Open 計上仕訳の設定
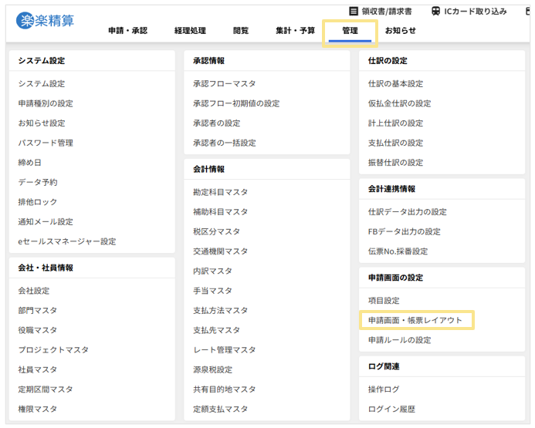Image resolution: width=535 pixels, height=428 pixels. click(x=396, y=123)
